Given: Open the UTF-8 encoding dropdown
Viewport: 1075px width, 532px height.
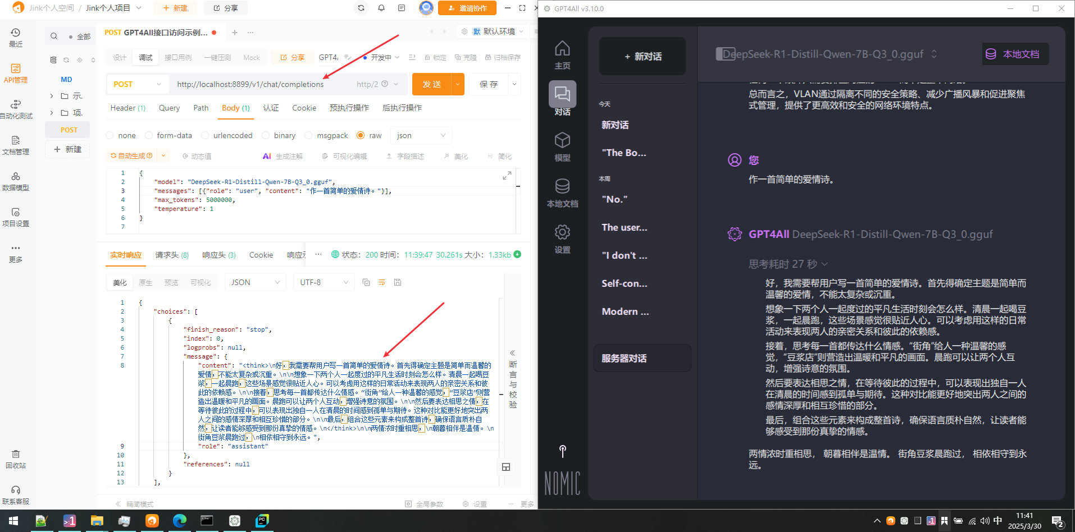Looking at the screenshot, I should (x=324, y=282).
